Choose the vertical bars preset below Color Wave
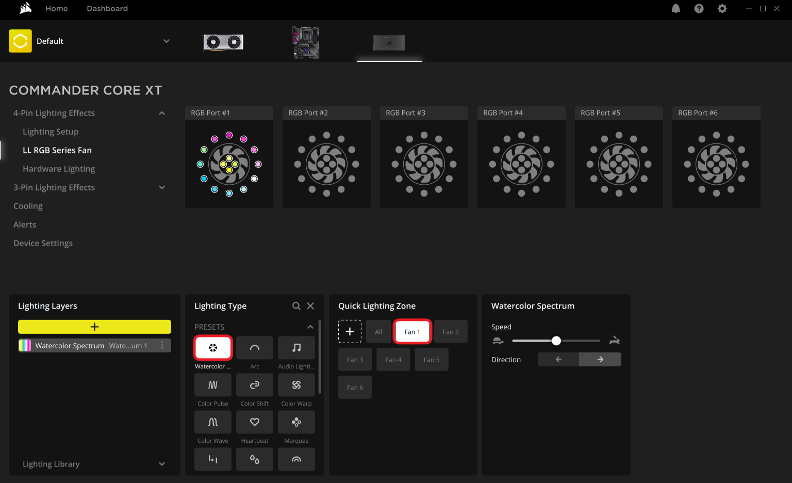 [213, 459]
